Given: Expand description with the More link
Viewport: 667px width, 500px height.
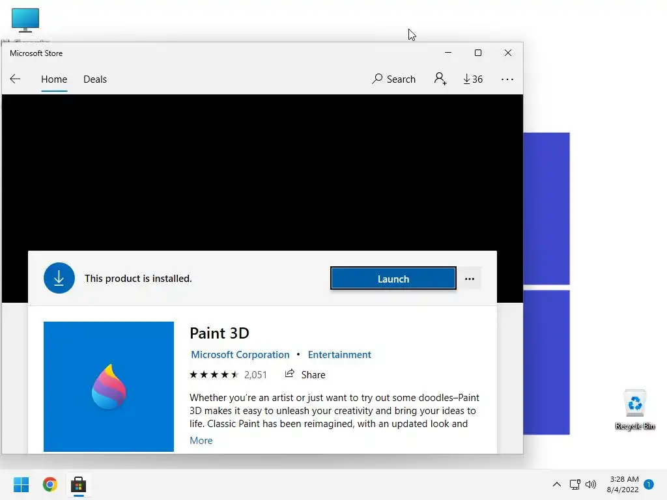Looking at the screenshot, I should [201, 441].
